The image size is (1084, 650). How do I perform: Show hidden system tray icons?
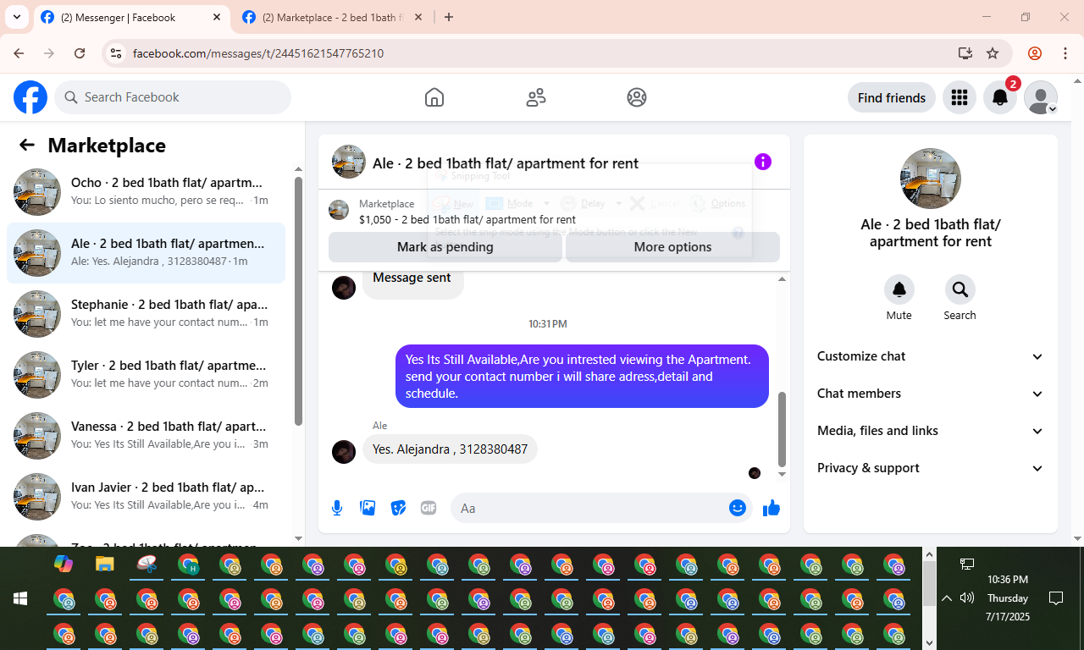tap(947, 598)
